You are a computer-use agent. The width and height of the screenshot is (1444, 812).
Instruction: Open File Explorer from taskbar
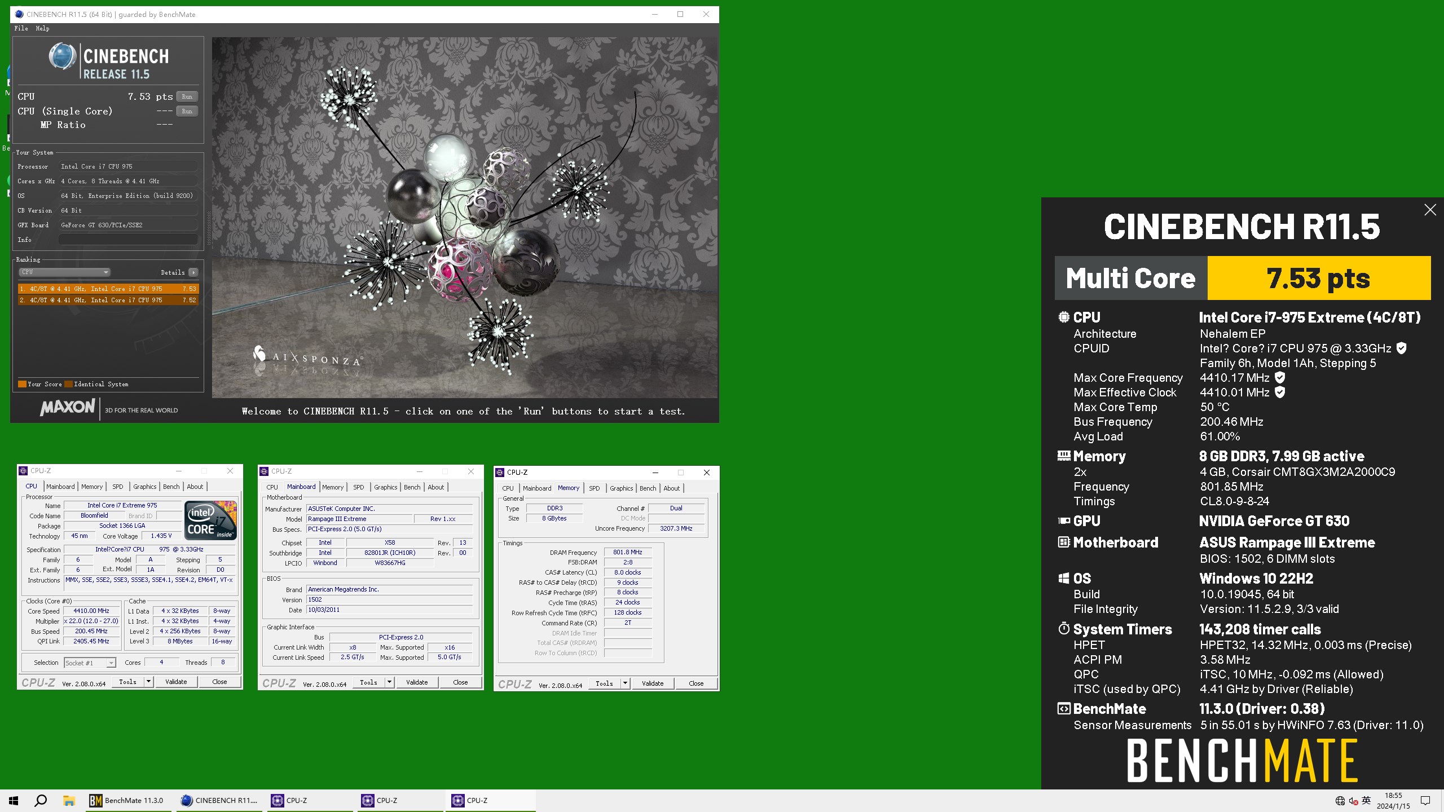pyautogui.click(x=69, y=800)
